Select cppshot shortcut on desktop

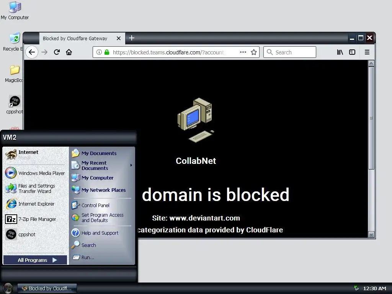click(x=15, y=105)
